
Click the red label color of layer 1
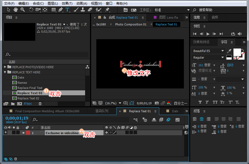pyautogui.click(x=28, y=133)
